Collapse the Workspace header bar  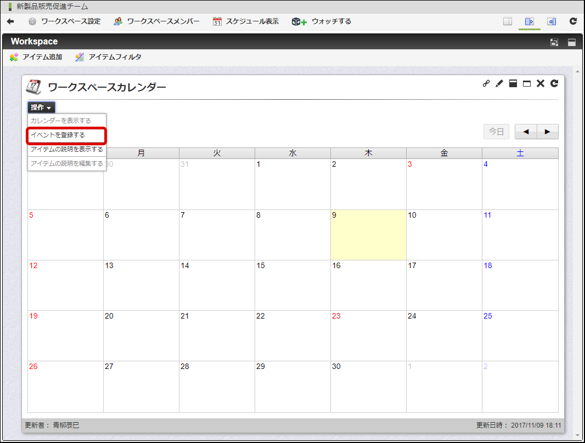[x=572, y=42]
